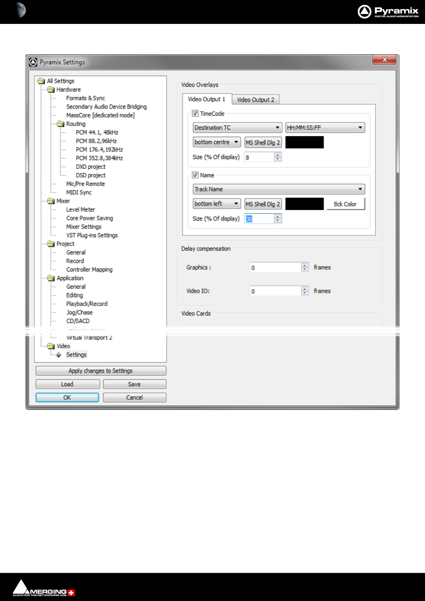Click Name MS Shell Dlg 2 font button
The height and width of the screenshot is (601, 425).
(263, 204)
